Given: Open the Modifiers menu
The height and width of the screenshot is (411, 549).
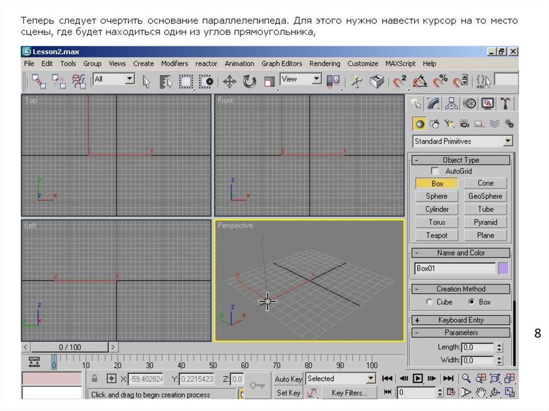Looking at the screenshot, I should click(x=174, y=63).
